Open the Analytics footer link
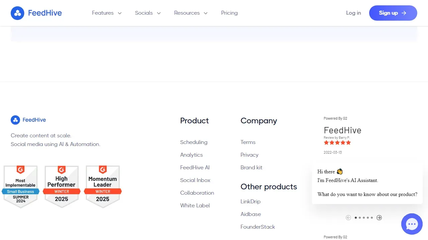Screen dimensions: 428x240 coord(192,155)
